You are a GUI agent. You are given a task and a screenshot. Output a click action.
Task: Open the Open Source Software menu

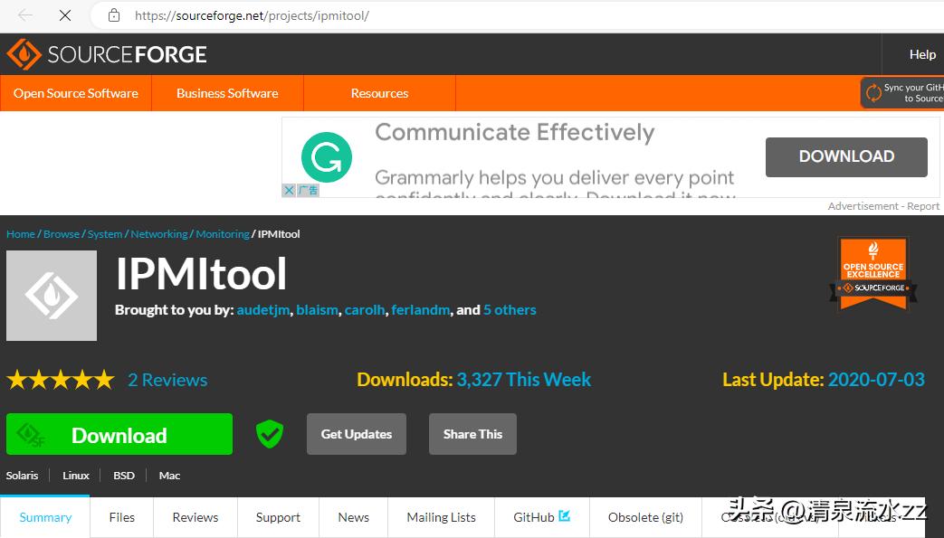tap(76, 93)
